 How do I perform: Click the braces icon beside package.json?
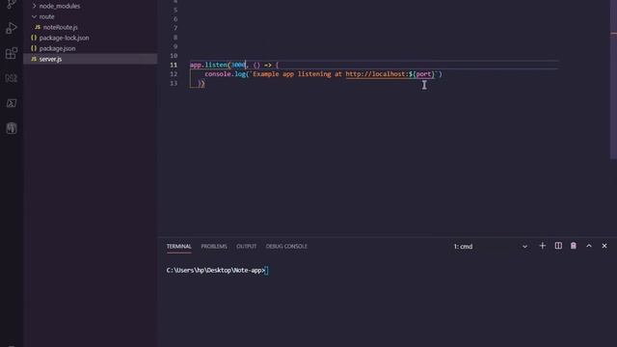pos(34,48)
